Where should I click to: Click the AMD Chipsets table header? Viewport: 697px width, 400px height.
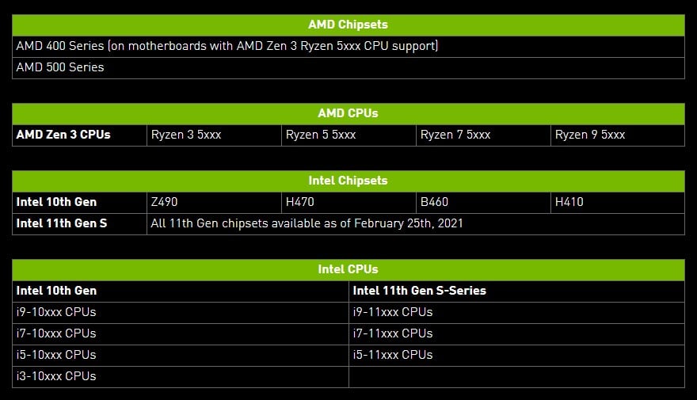pos(348,25)
